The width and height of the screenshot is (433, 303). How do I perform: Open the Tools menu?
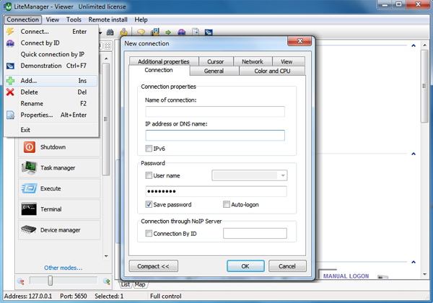coord(74,19)
